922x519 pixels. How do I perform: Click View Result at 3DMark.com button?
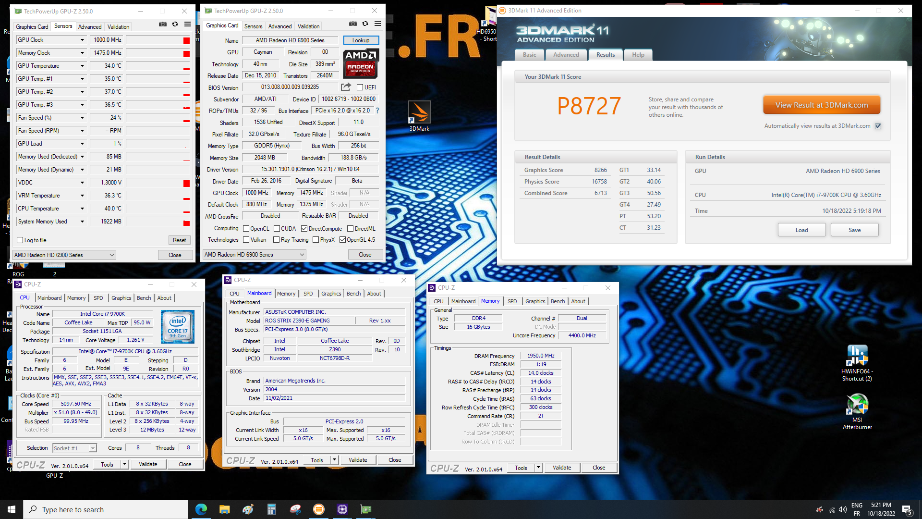pyautogui.click(x=822, y=105)
